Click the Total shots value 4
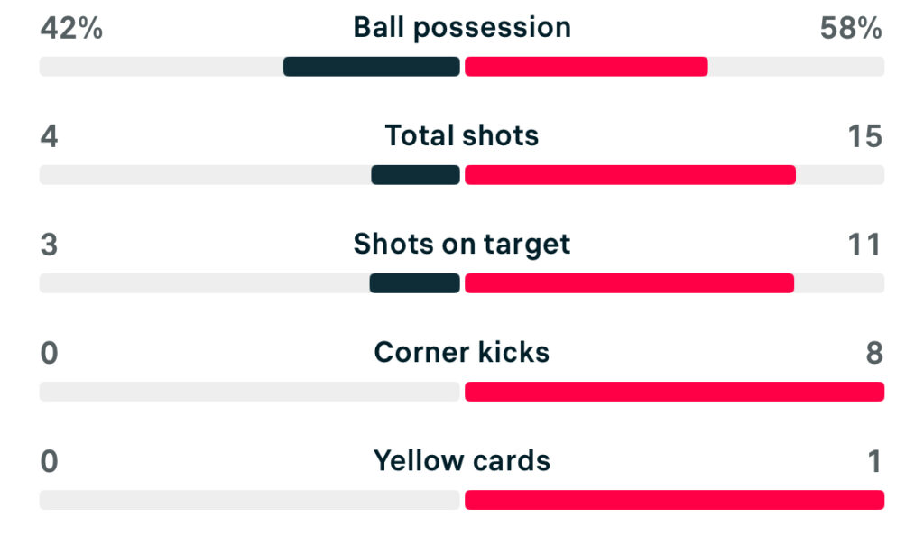 coord(49,137)
